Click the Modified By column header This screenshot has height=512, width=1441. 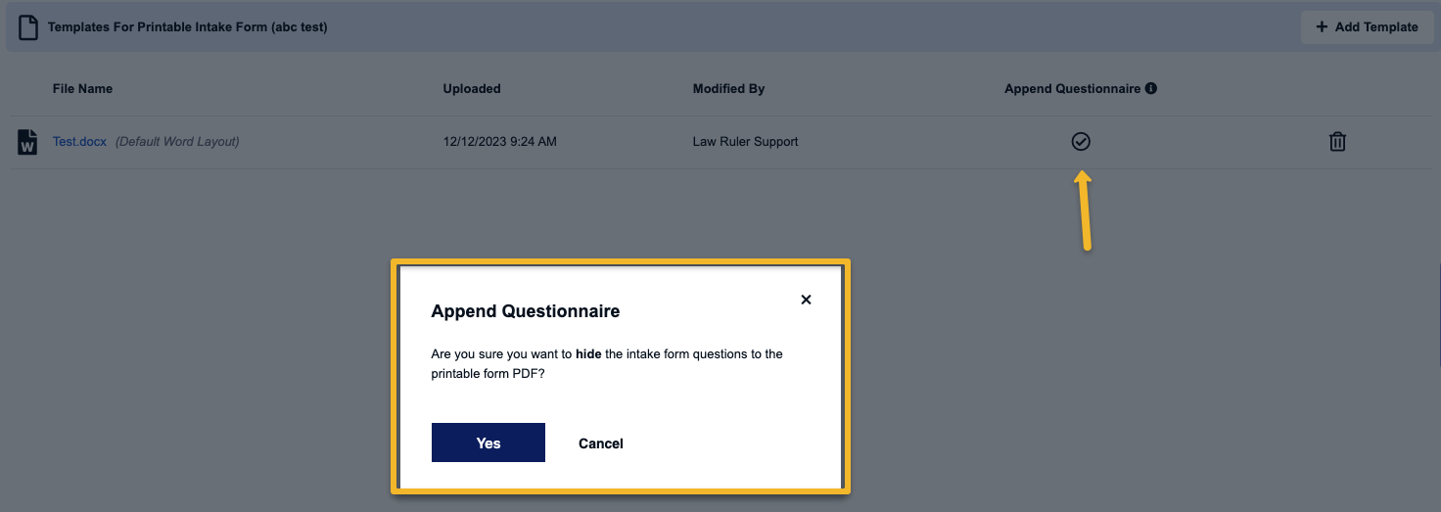pyautogui.click(x=728, y=88)
